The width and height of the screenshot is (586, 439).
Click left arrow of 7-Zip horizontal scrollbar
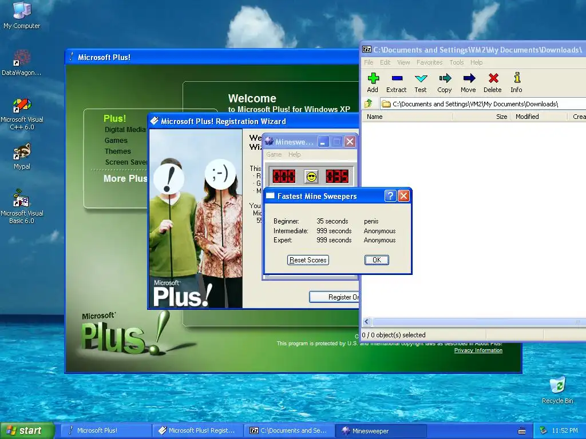coord(367,322)
